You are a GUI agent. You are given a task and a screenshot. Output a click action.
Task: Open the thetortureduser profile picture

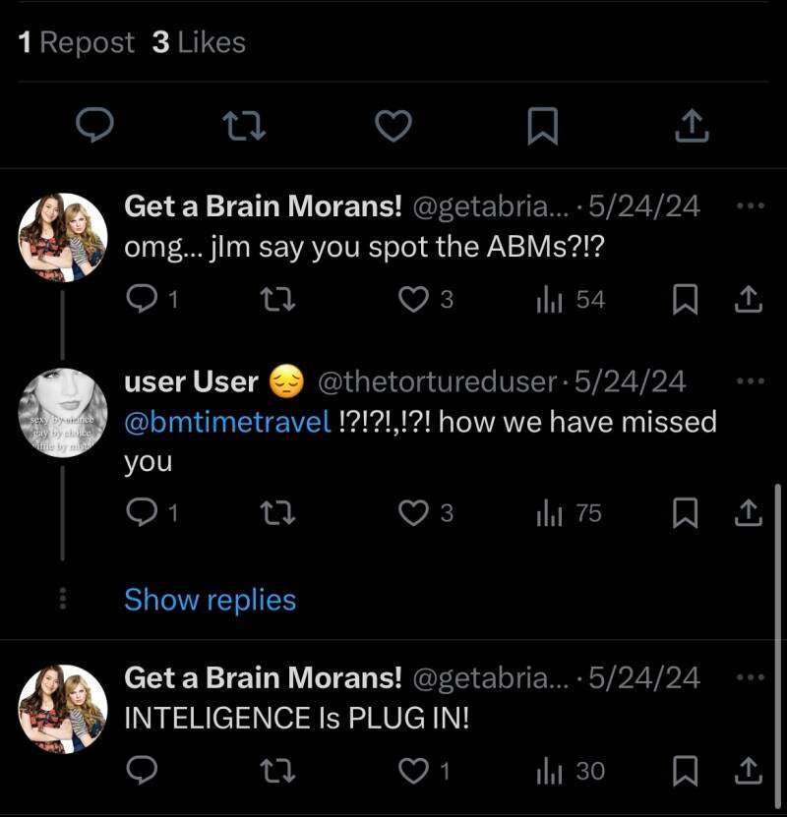63,413
